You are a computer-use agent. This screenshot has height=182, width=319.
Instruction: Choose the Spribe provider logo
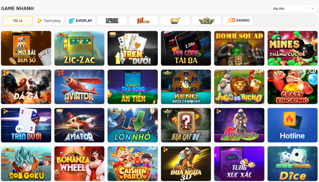pyautogui.click(x=112, y=21)
